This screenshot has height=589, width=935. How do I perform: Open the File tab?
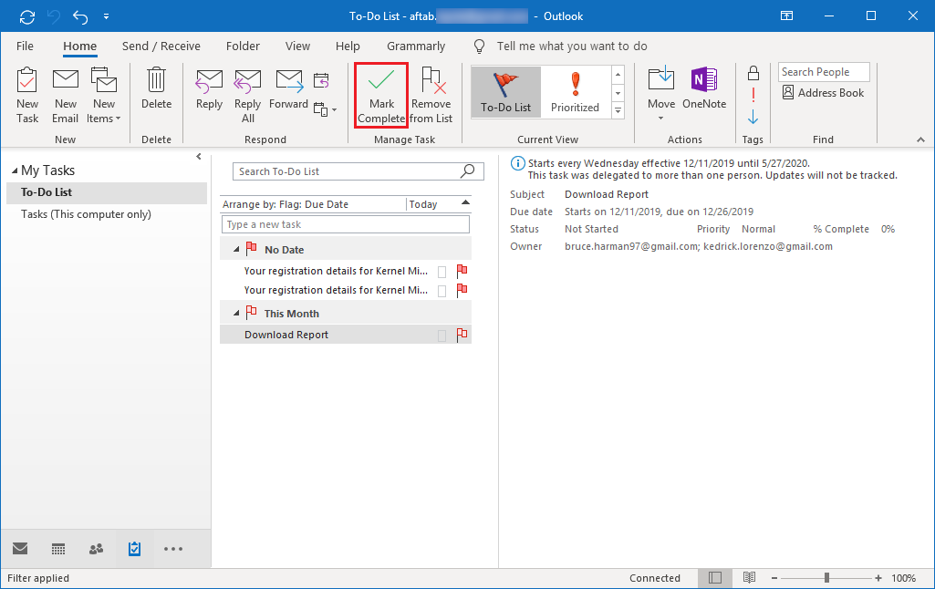coord(25,46)
